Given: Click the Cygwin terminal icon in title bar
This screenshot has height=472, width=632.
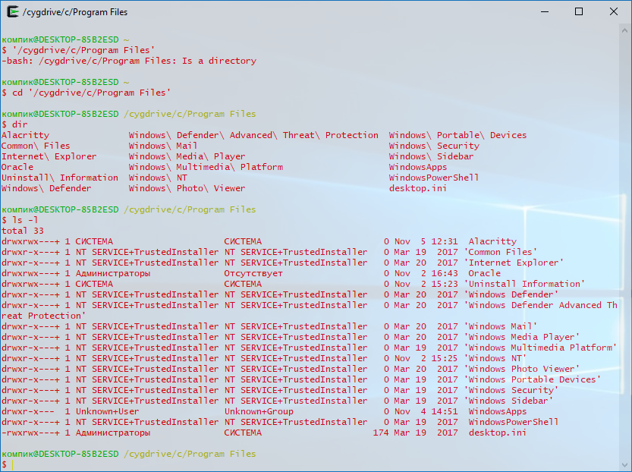Looking at the screenshot, I should [x=11, y=12].
